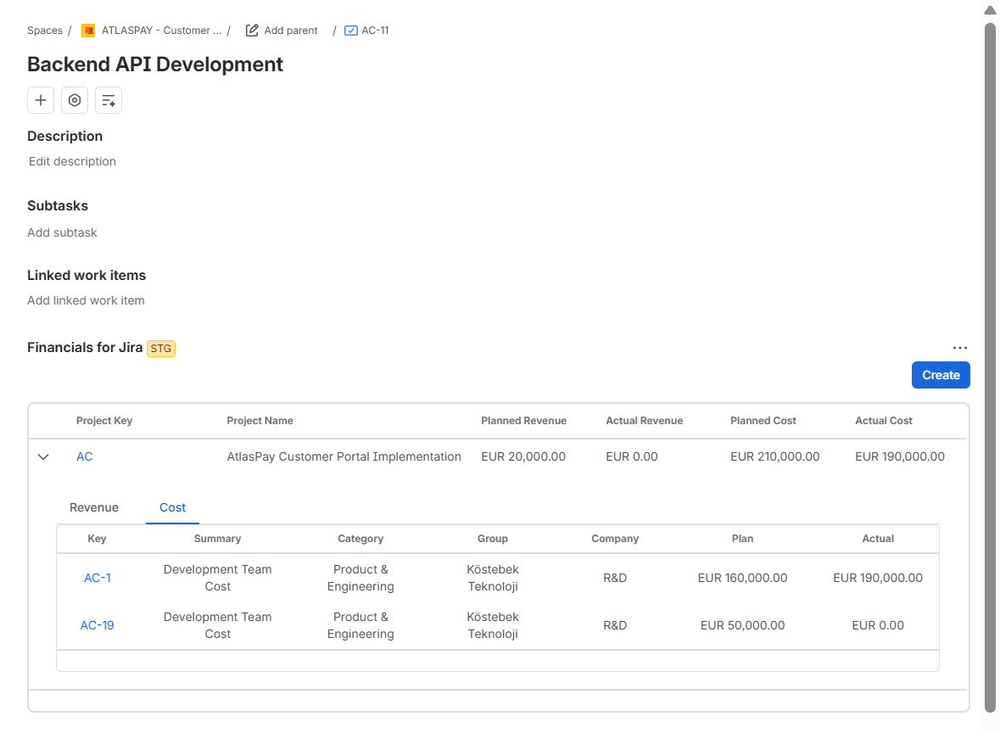Click EUR 190,000.00 actual value in AC-1 row
1000x733 pixels.
pos(878,578)
